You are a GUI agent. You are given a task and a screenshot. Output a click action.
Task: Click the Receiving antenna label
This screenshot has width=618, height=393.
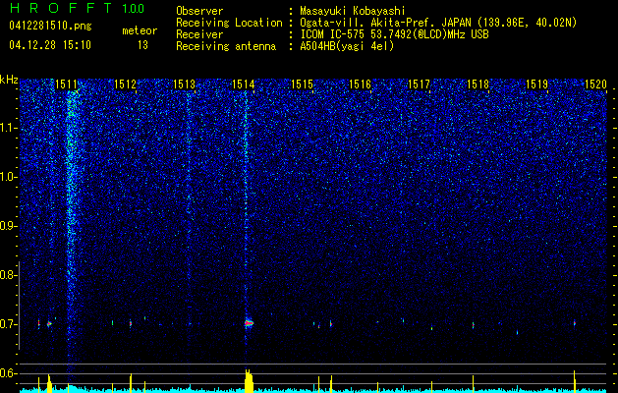click(x=226, y=46)
